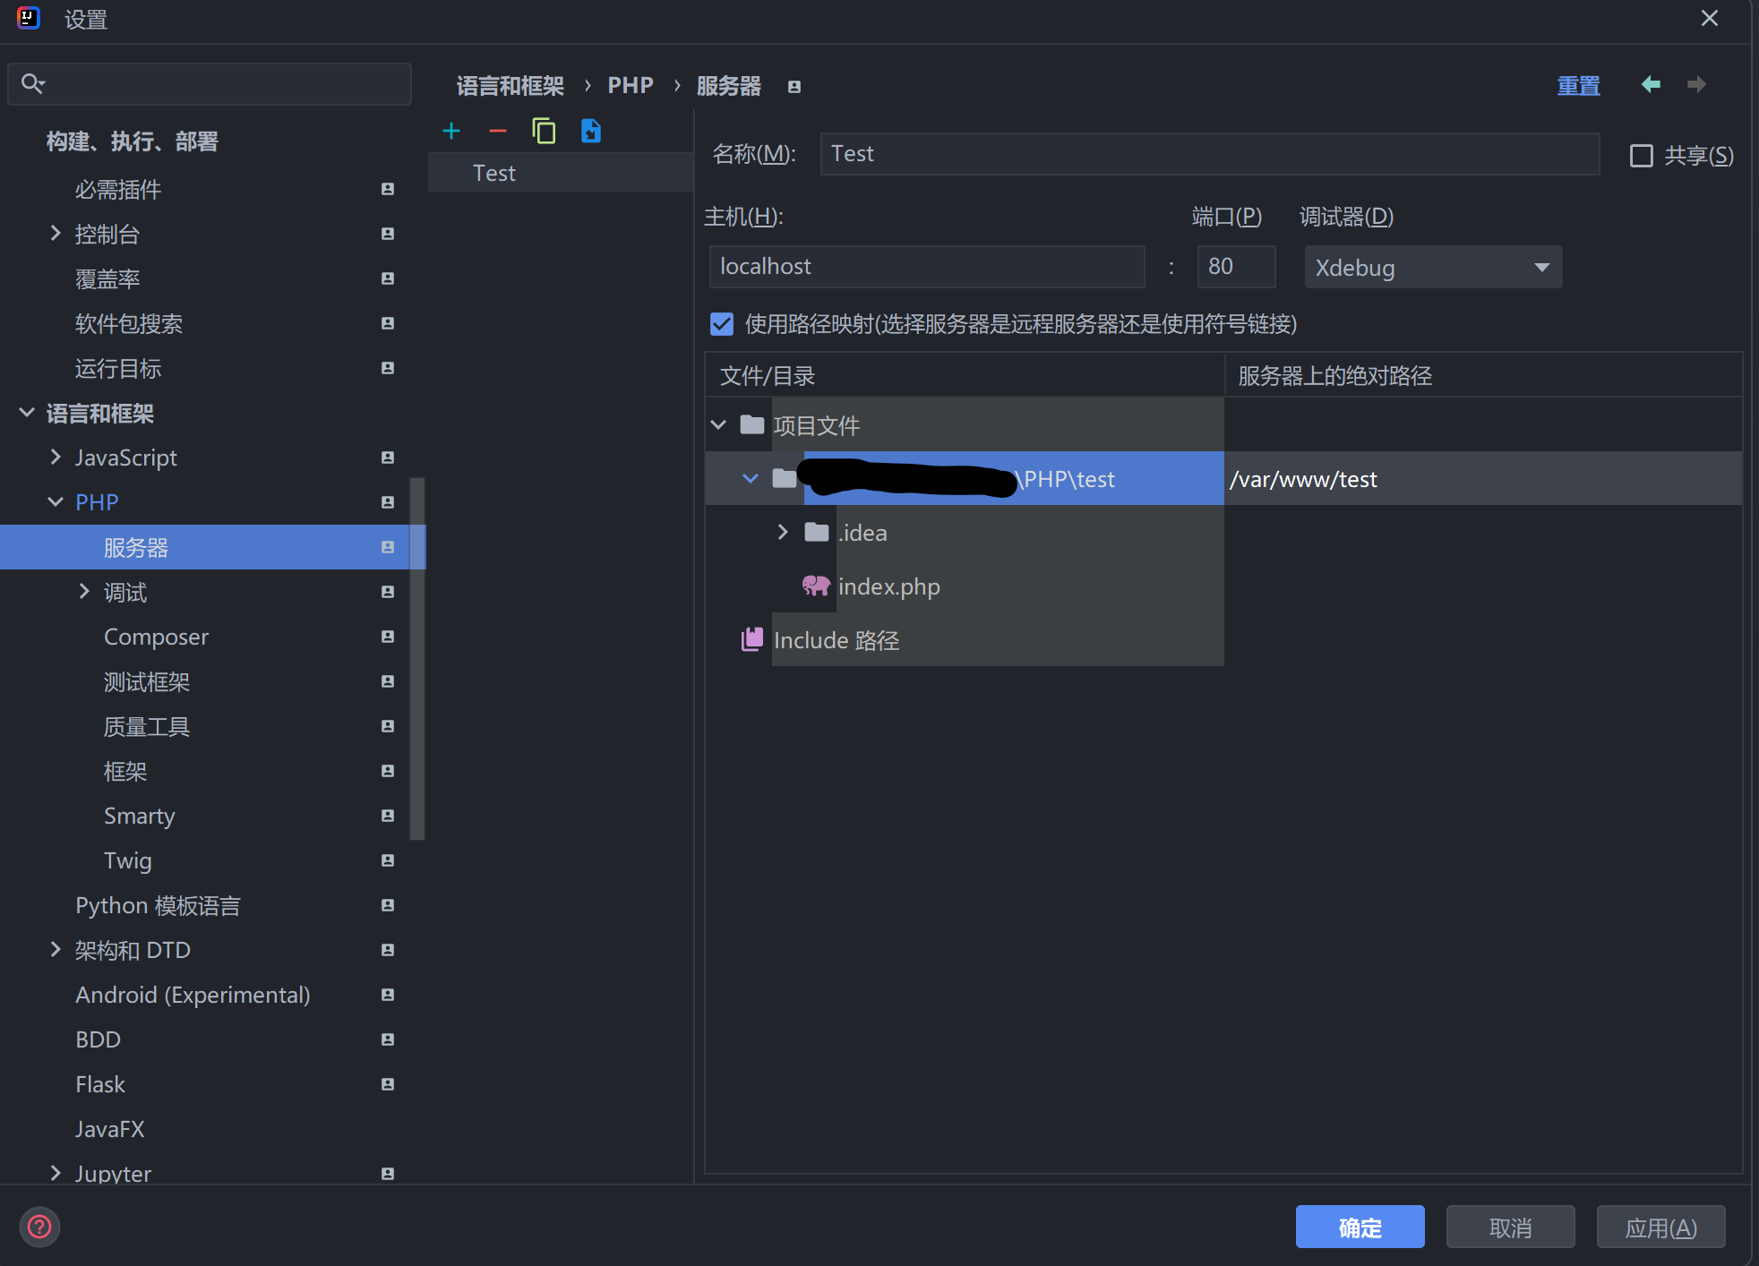This screenshot has width=1759, height=1266.
Task: Click the index.php elephant file icon
Action: (815, 586)
